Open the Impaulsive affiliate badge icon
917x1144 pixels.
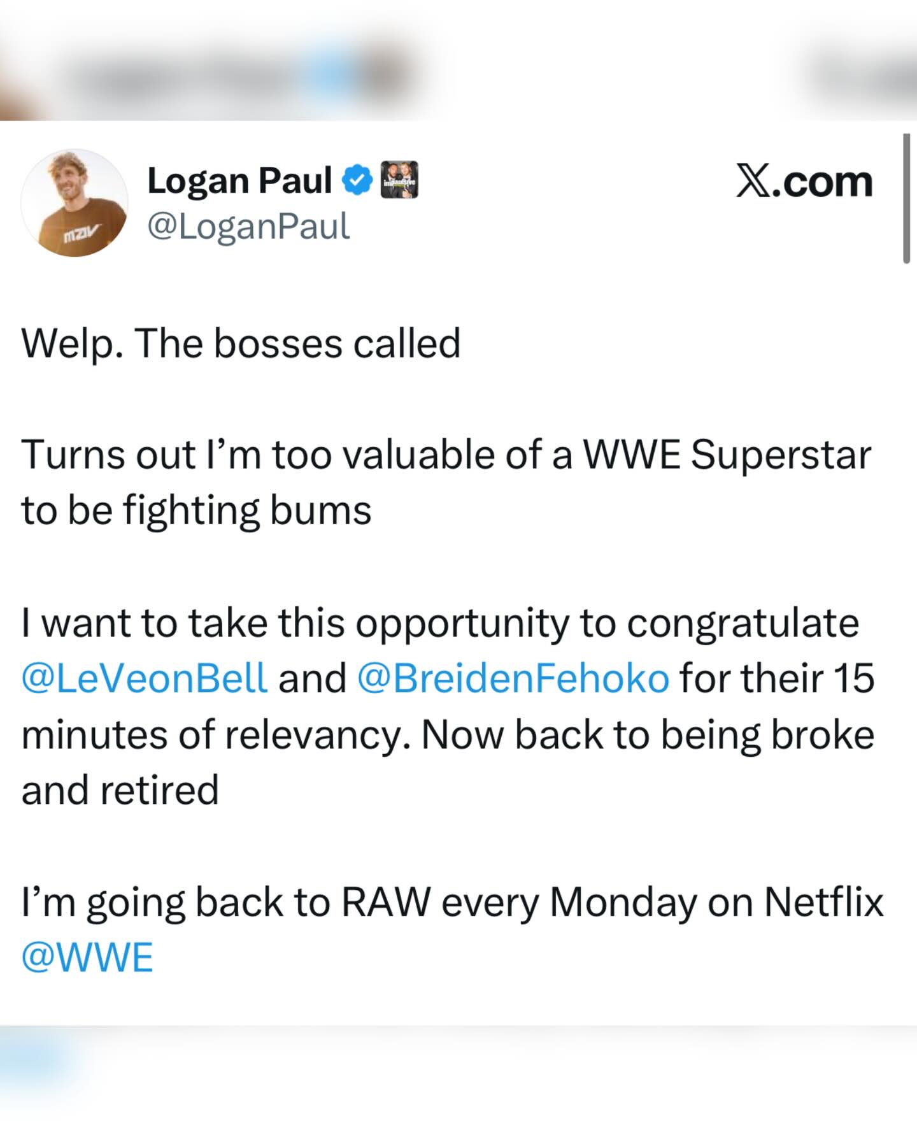[399, 180]
